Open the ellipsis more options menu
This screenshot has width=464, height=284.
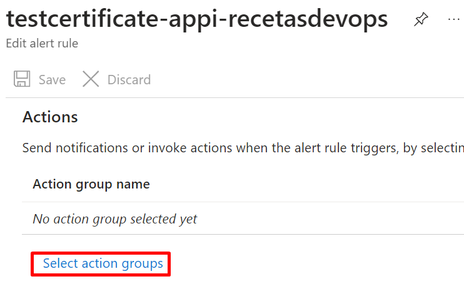pos(453,19)
